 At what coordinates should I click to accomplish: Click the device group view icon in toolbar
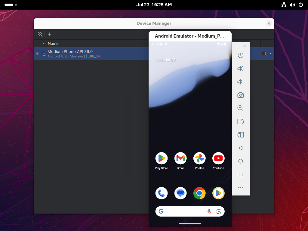40,35
